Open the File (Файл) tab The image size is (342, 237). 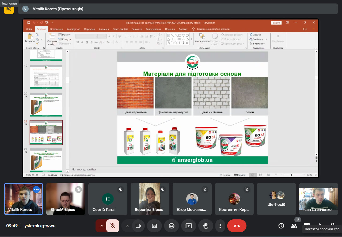coord(29,29)
